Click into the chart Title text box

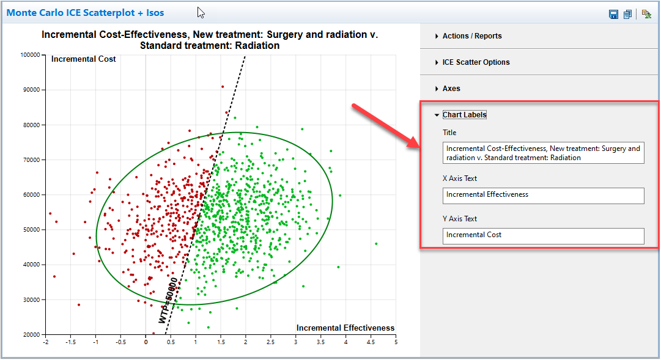pos(543,153)
